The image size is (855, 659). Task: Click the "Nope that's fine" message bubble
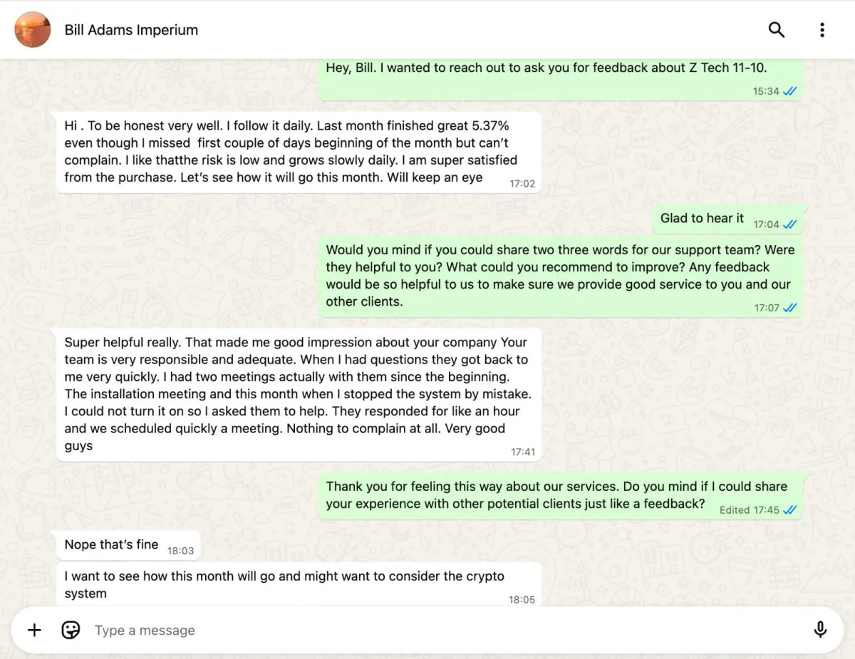click(112, 545)
